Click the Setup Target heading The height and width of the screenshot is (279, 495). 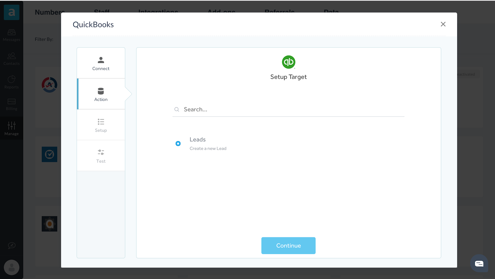pyautogui.click(x=288, y=77)
